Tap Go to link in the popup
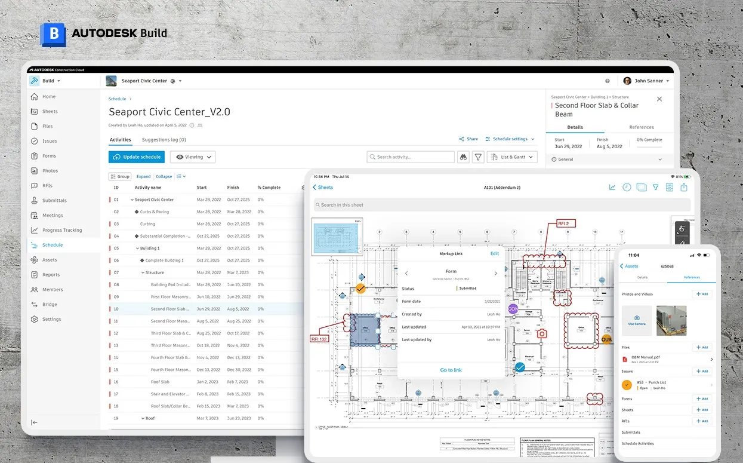The image size is (743, 463). click(x=451, y=370)
